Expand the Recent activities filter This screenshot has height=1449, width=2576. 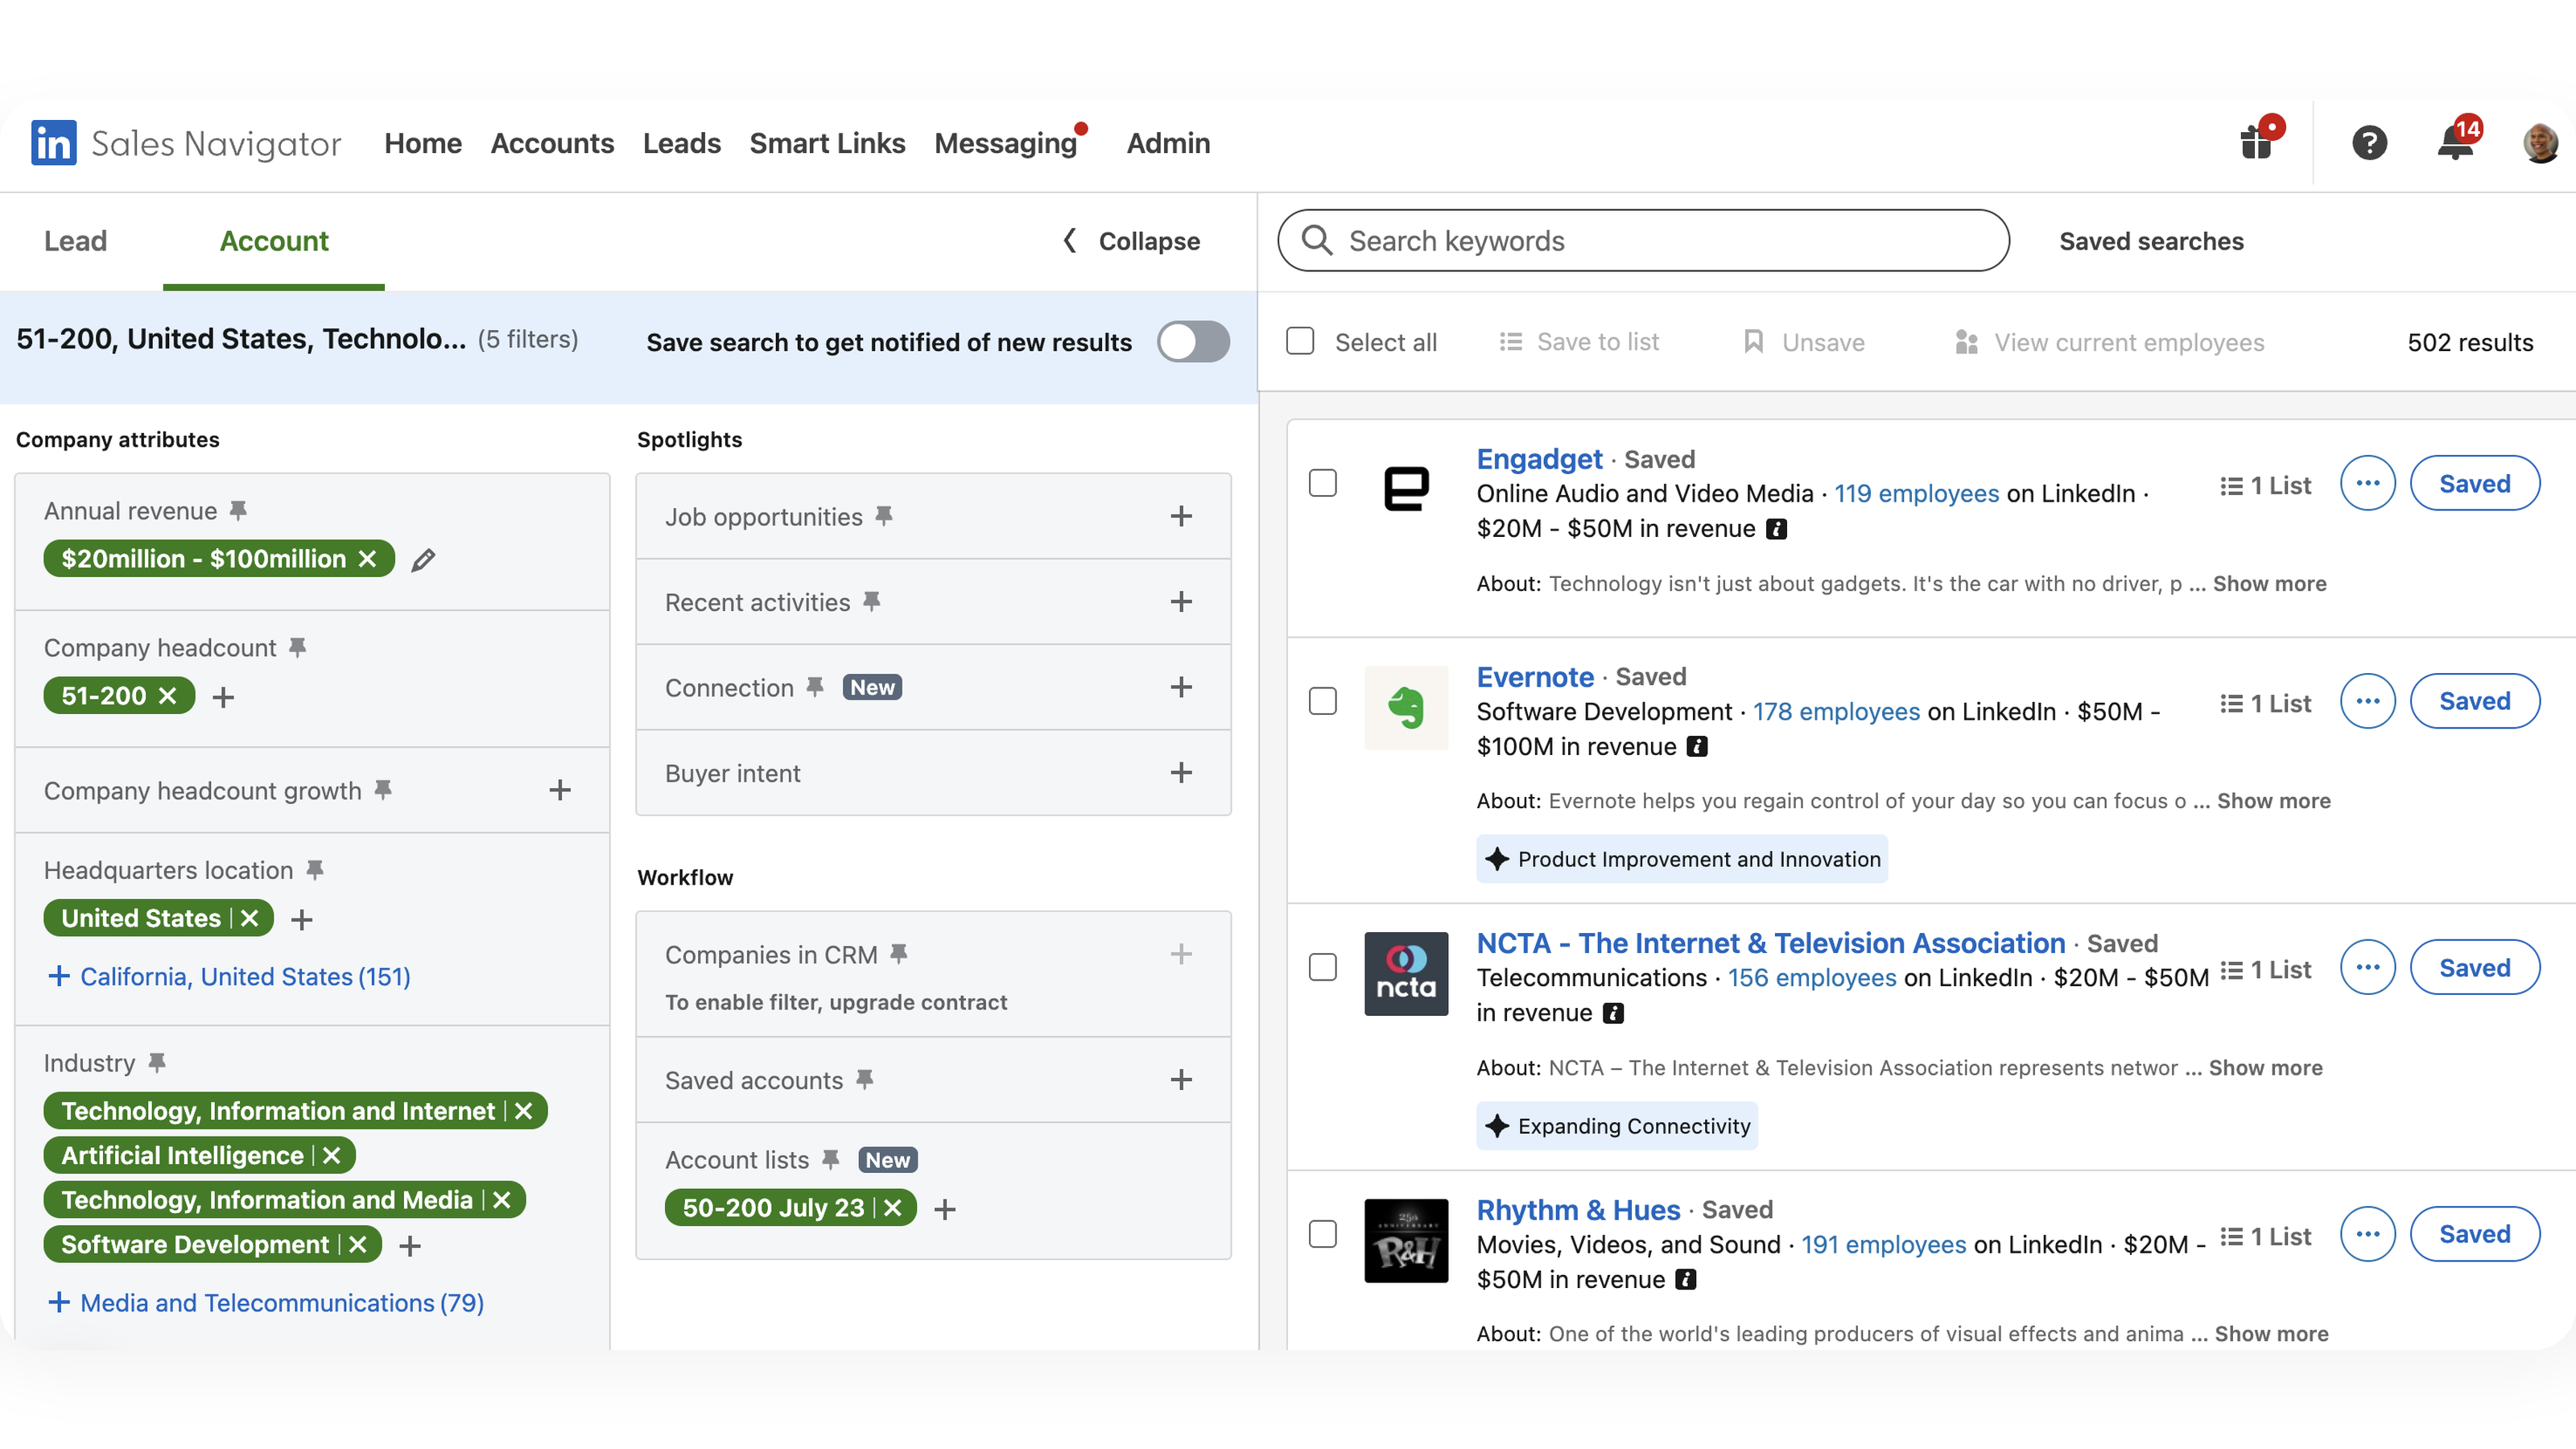coord(1181,602)
